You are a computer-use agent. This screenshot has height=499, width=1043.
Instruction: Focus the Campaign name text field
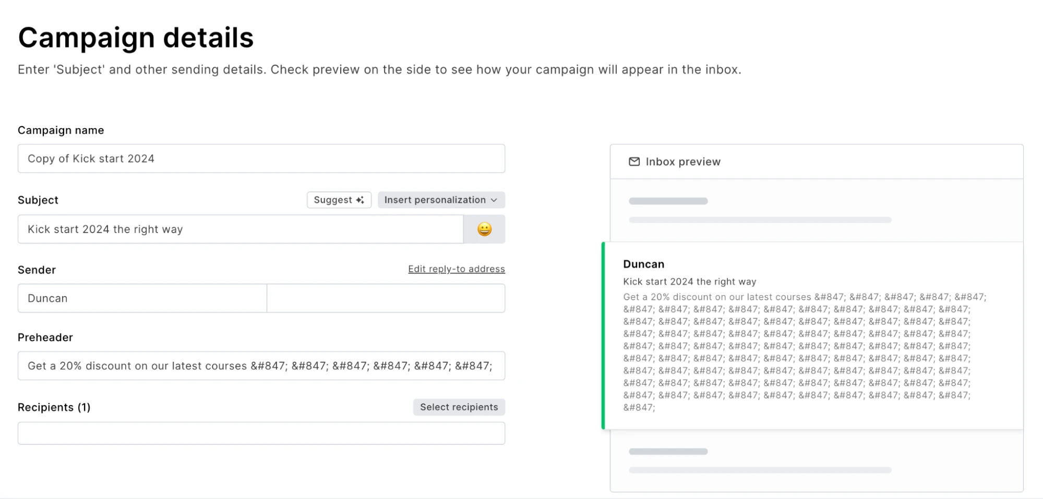[261, 159]
